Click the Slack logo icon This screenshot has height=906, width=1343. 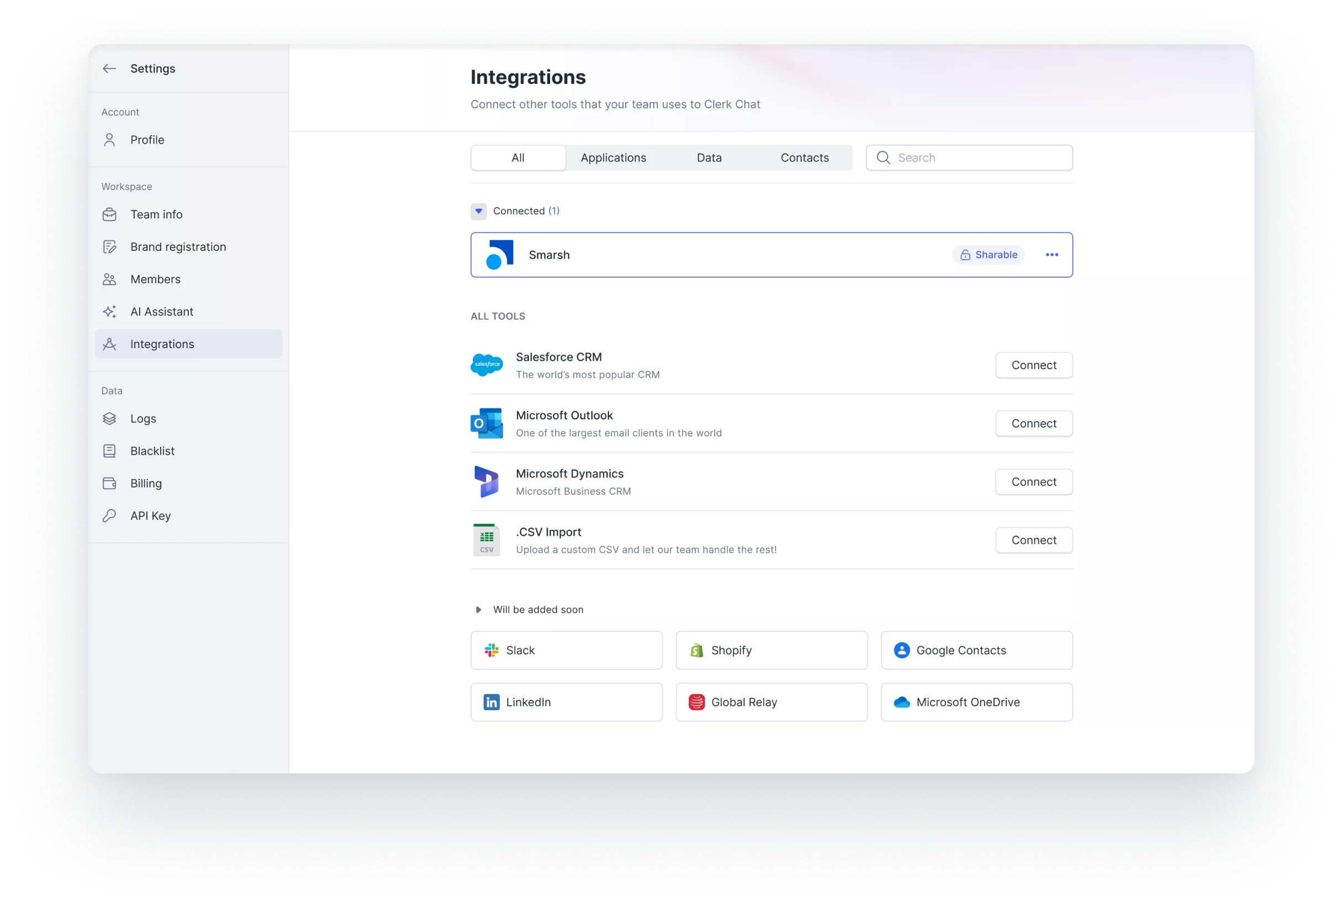[491, 650]
